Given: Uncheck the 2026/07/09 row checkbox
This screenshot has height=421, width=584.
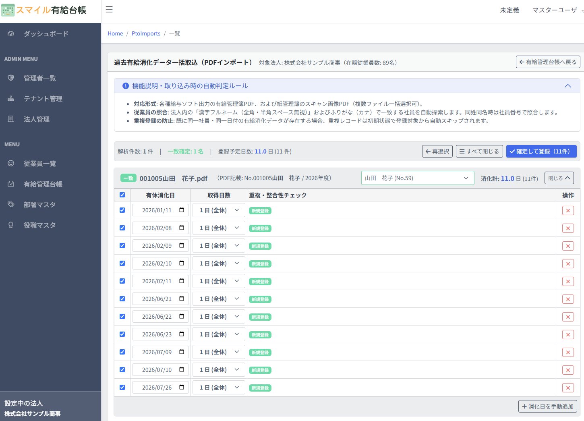Looking at the screenshot, I should (122, 352).
